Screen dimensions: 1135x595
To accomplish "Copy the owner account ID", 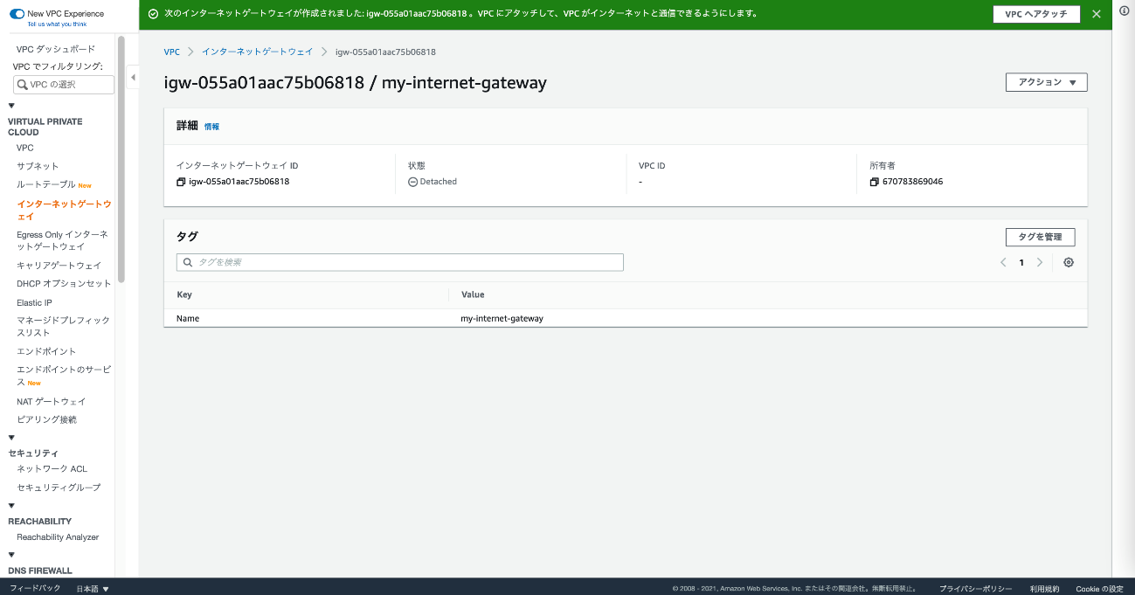I will (874, 182).
